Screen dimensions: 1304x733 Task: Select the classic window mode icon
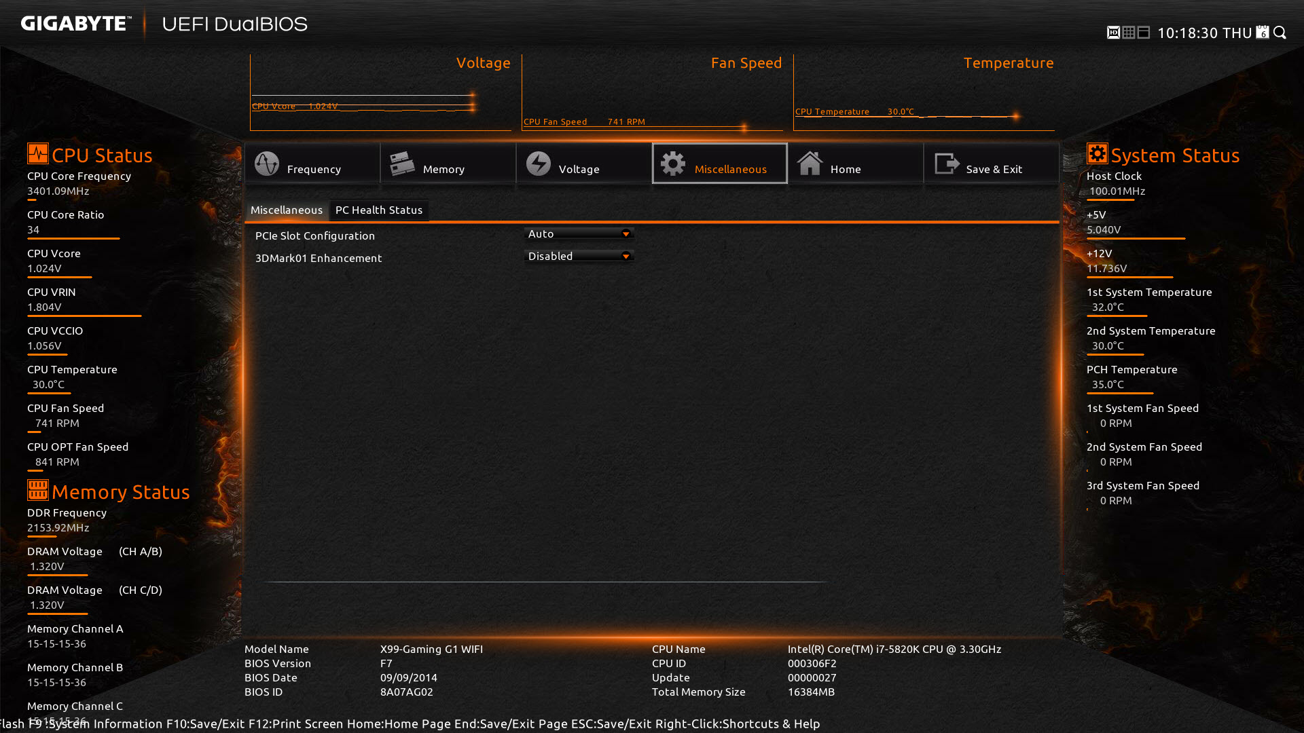(x=1144, y=33)
